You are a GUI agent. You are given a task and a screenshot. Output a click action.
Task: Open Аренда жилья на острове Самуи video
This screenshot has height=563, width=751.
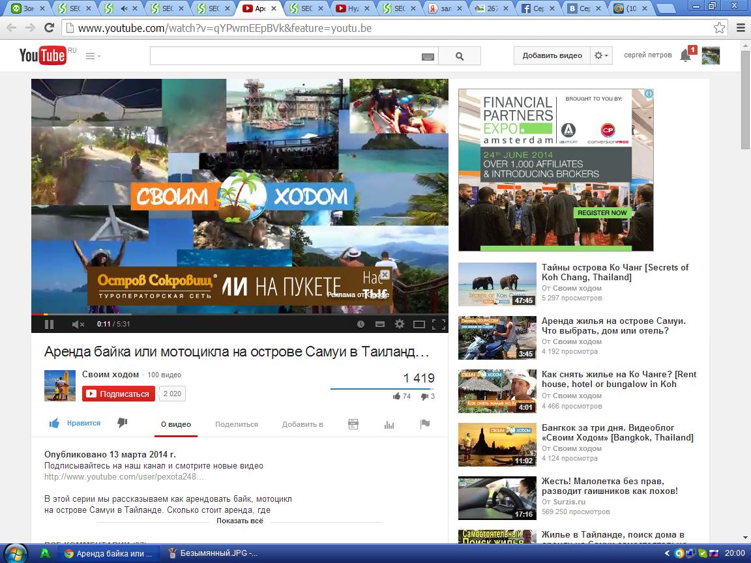[x=613, y=326]
